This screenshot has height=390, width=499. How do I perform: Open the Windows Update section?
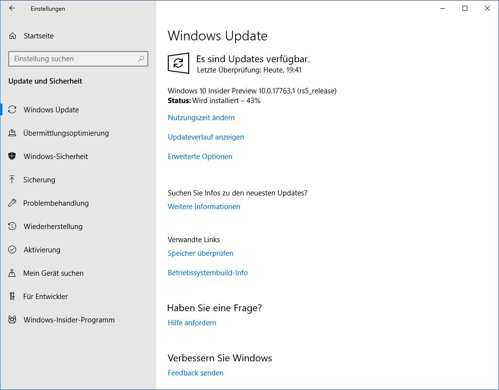[78, 110]
